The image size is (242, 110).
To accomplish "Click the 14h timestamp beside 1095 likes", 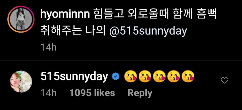I will coord(48,93).
